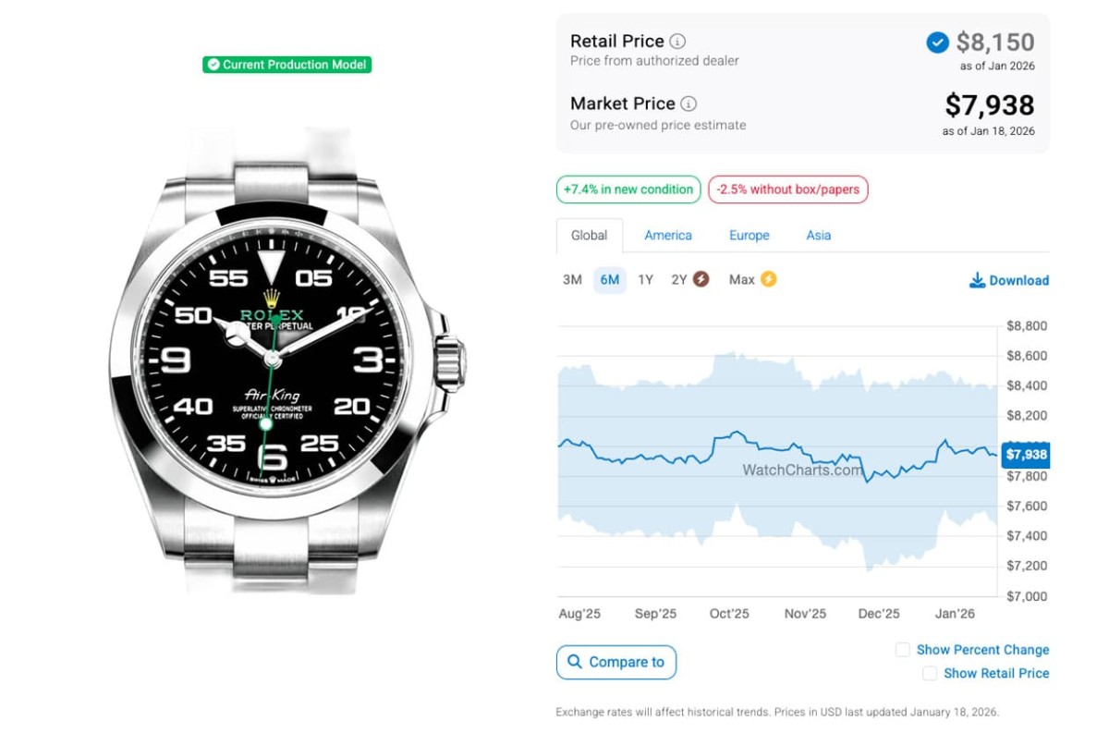The image size is (1109, 733).
Task: Click the Current Production Model checkmark icon
Action: [213, 65]
